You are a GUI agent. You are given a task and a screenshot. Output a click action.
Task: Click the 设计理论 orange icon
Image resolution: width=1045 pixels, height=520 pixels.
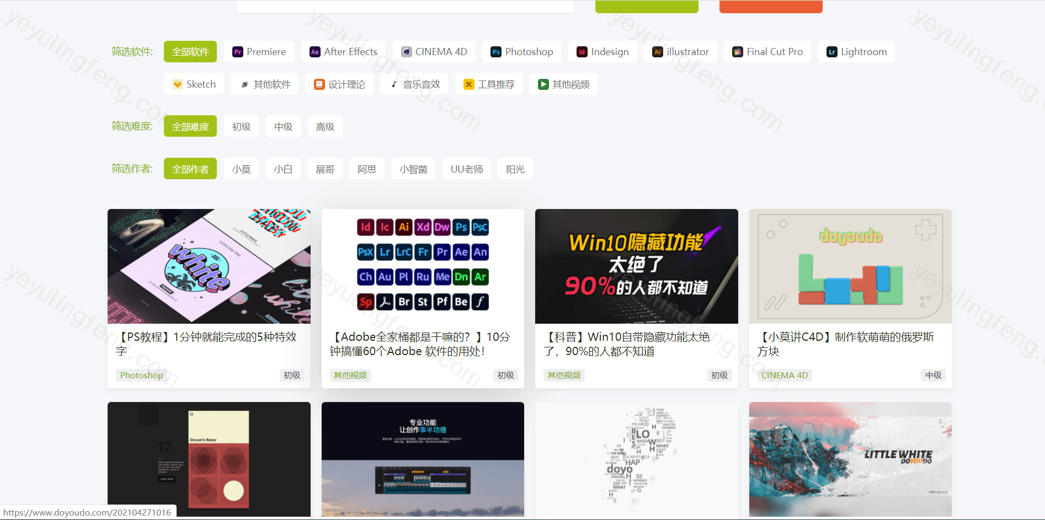(x=319, y=84)
